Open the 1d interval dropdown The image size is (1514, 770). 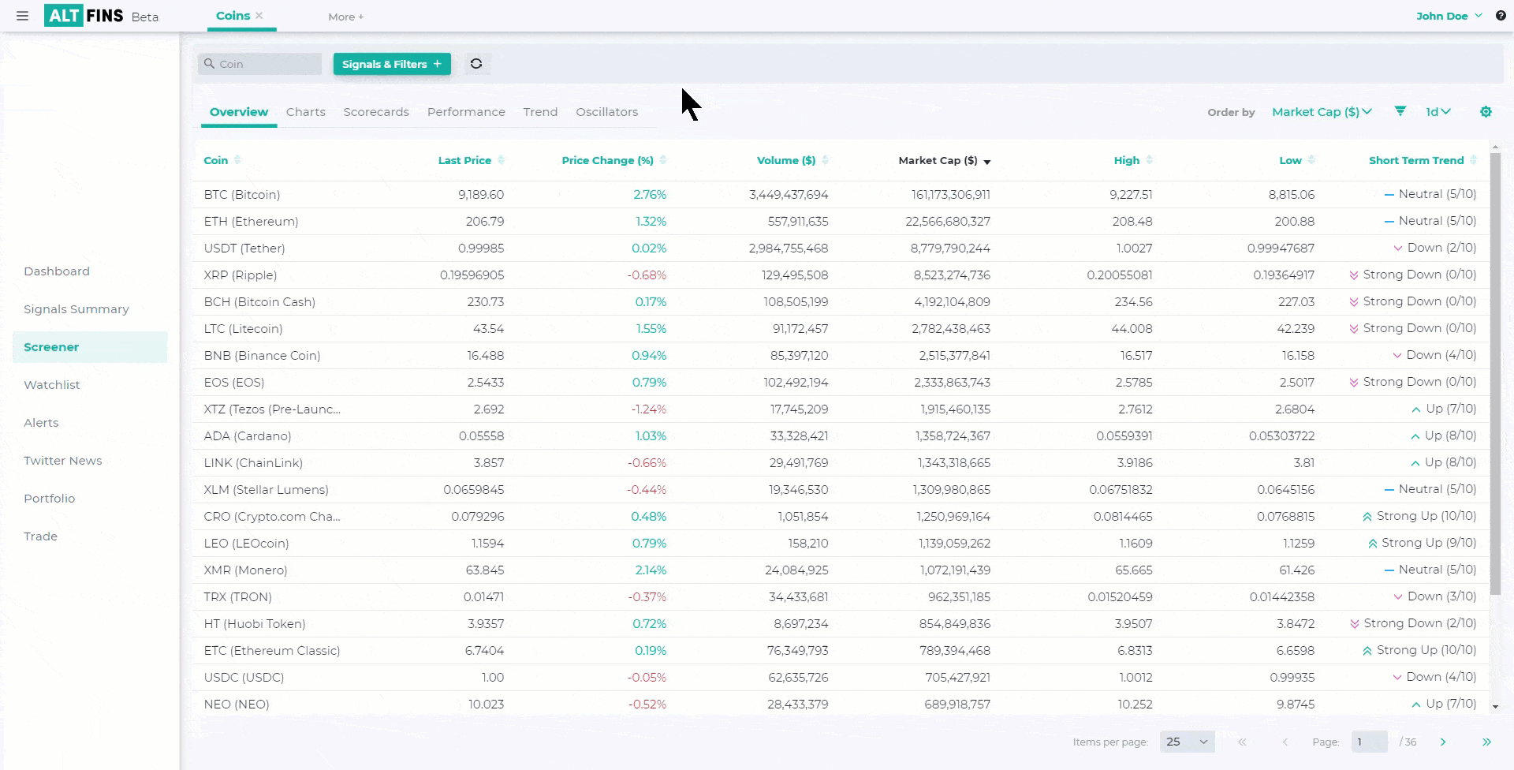click(x=1438, y=112)
